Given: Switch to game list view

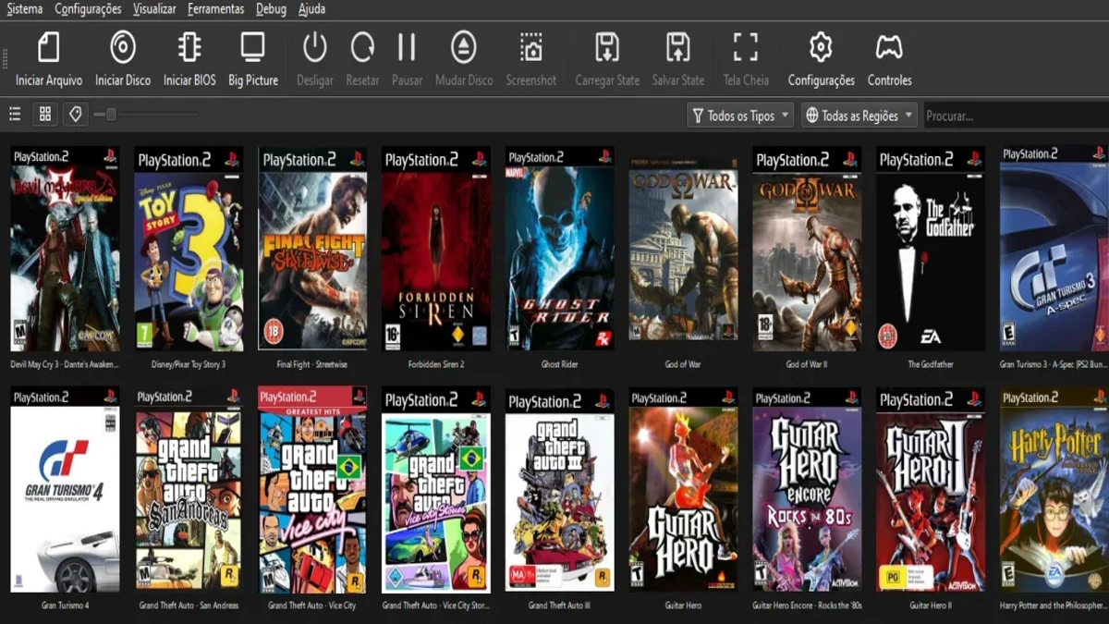Looking at the screenshot, I should click(x=15, y=115).
